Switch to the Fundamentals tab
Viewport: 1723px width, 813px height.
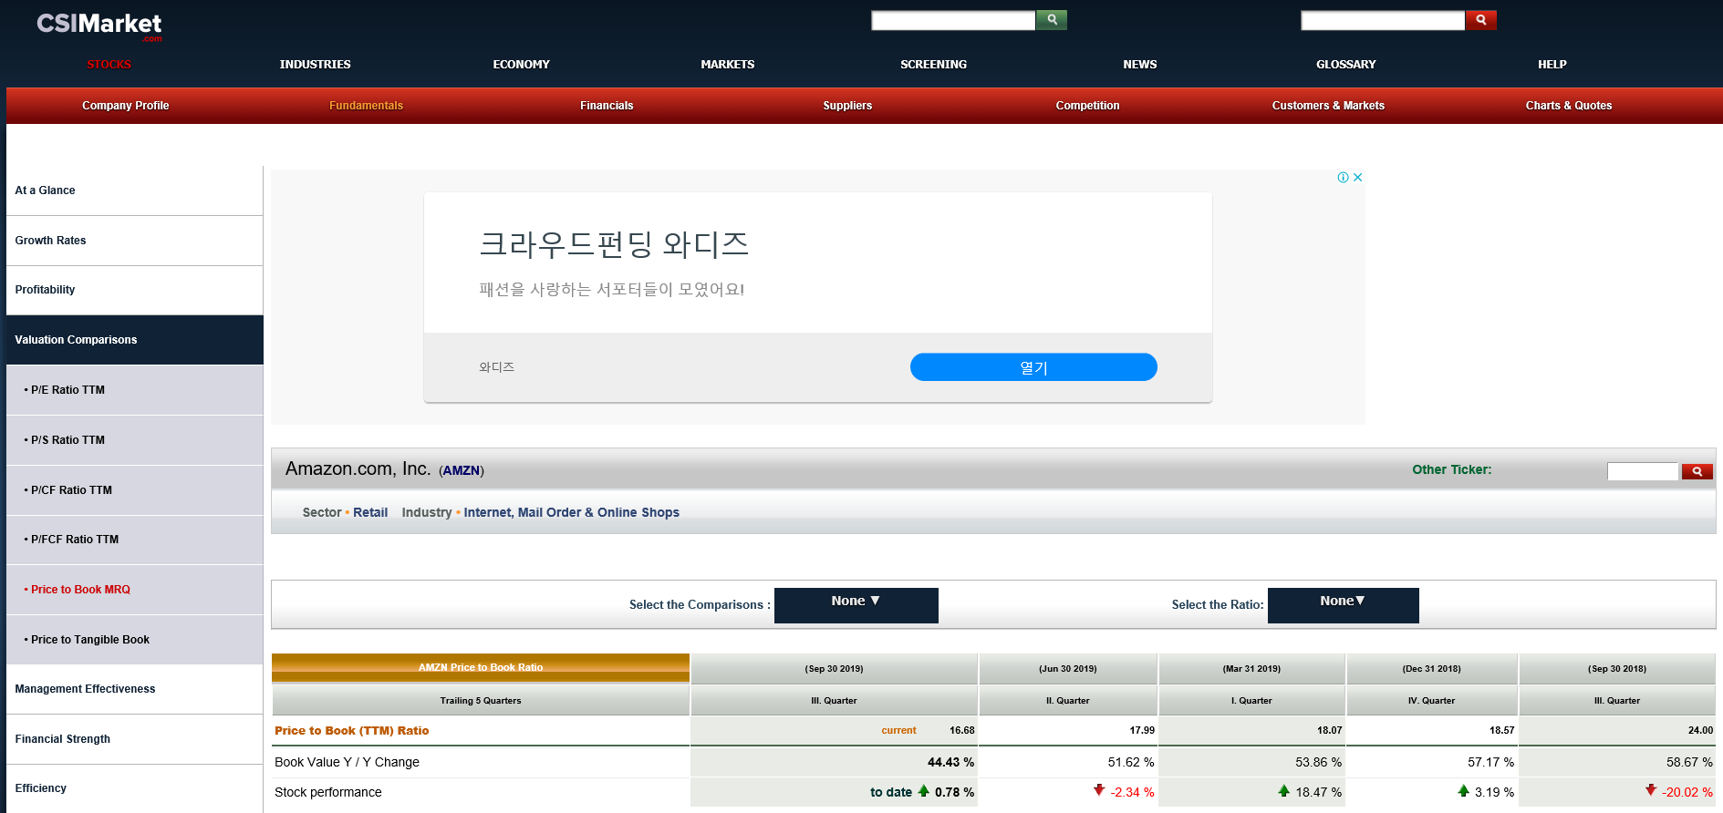click(366, 106)
